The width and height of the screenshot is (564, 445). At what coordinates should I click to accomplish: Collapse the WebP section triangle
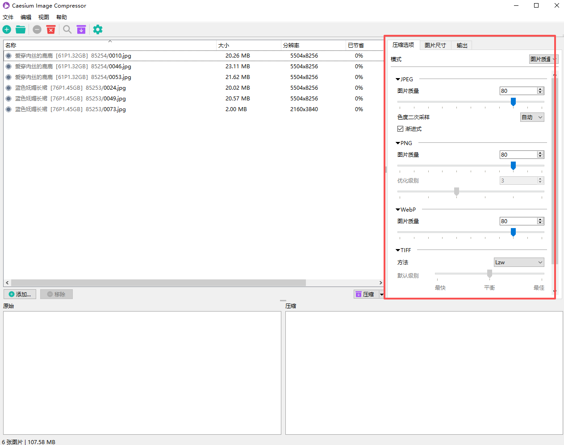coord(398,210)
